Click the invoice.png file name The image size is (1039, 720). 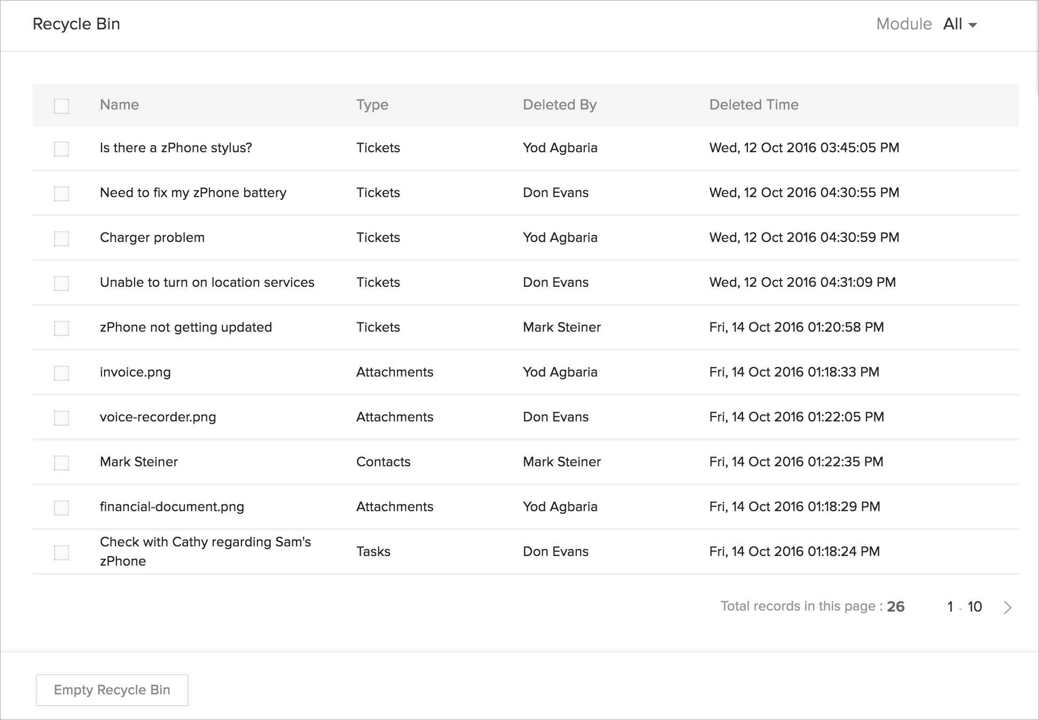click(135, 372)
